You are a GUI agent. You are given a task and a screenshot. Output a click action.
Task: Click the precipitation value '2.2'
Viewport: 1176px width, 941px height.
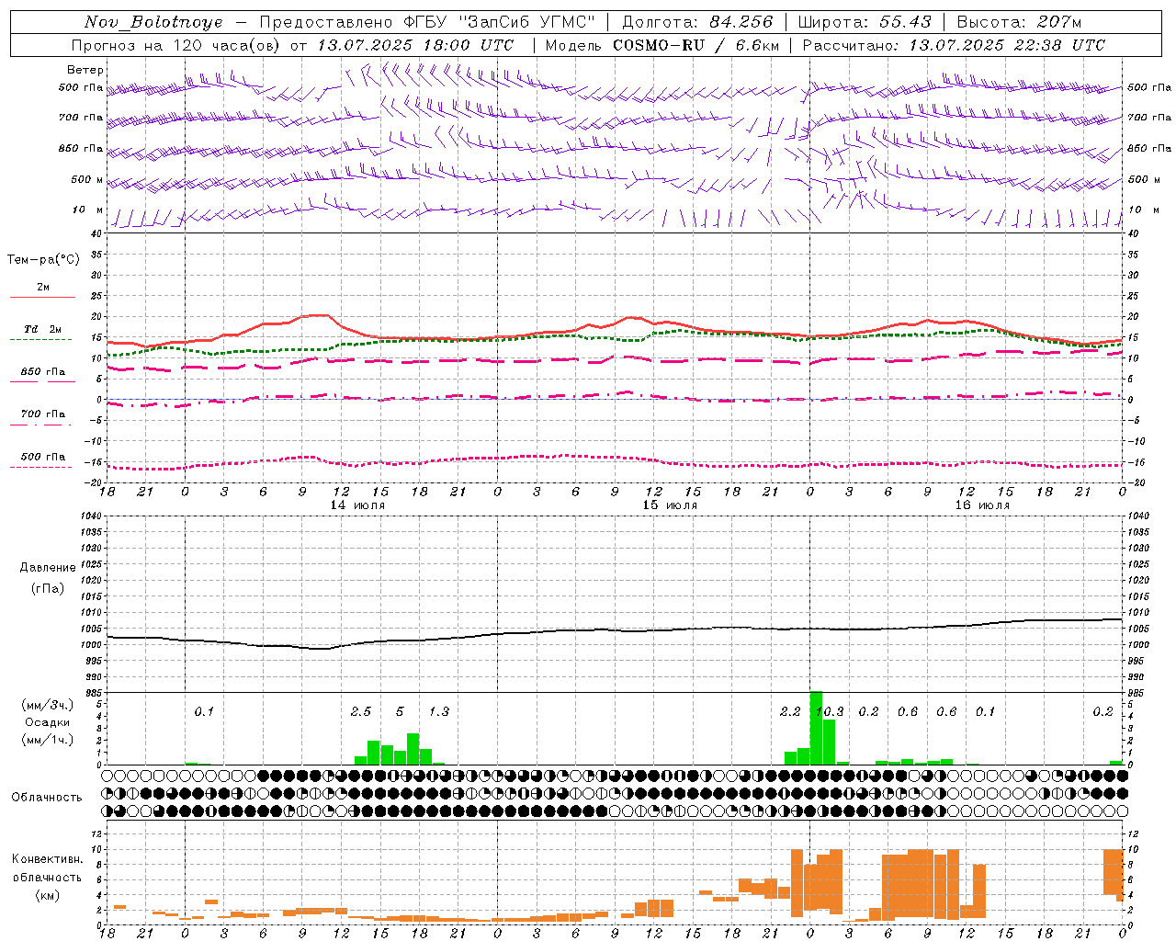(x=790, y=711)
